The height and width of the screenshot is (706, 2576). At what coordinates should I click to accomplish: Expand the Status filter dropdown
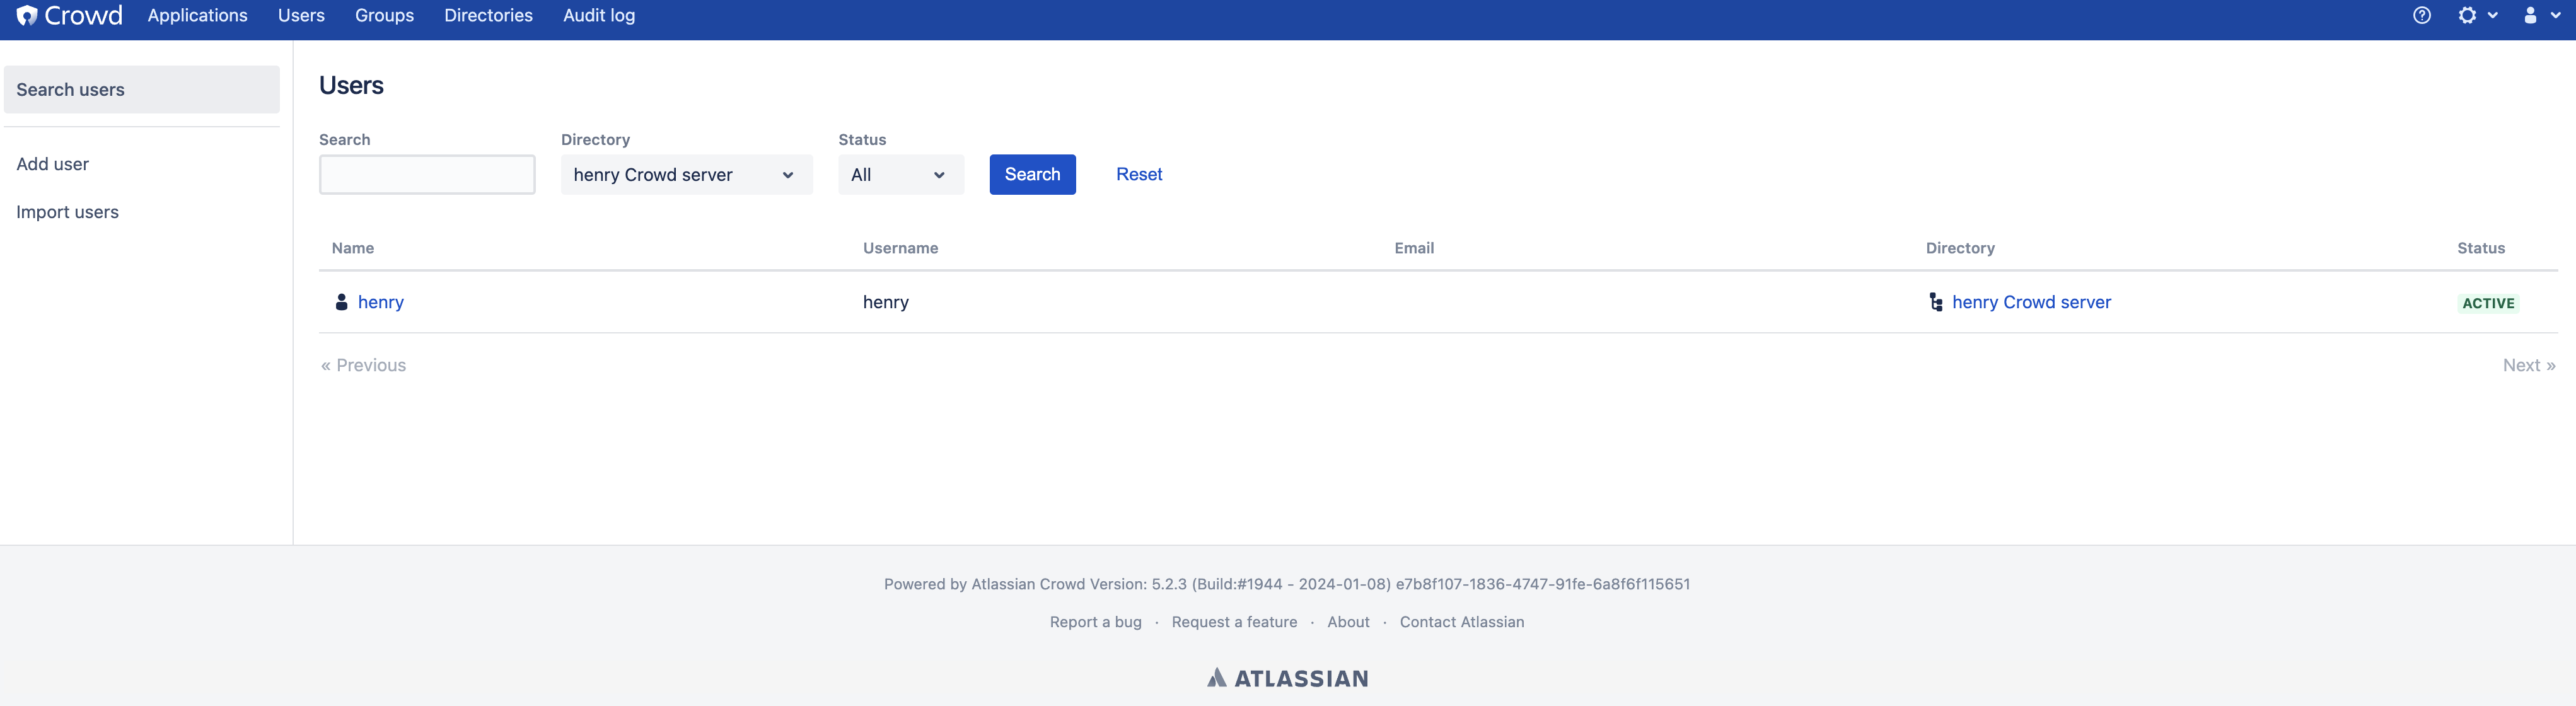900,175
